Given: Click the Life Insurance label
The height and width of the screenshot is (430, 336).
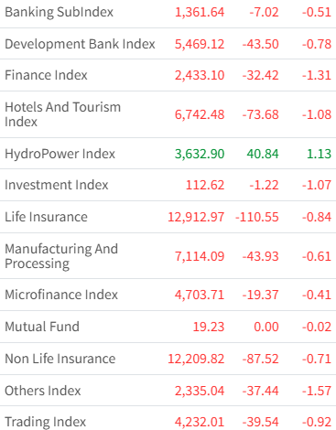Looking at the screenshot, I should tap(46, 217).
